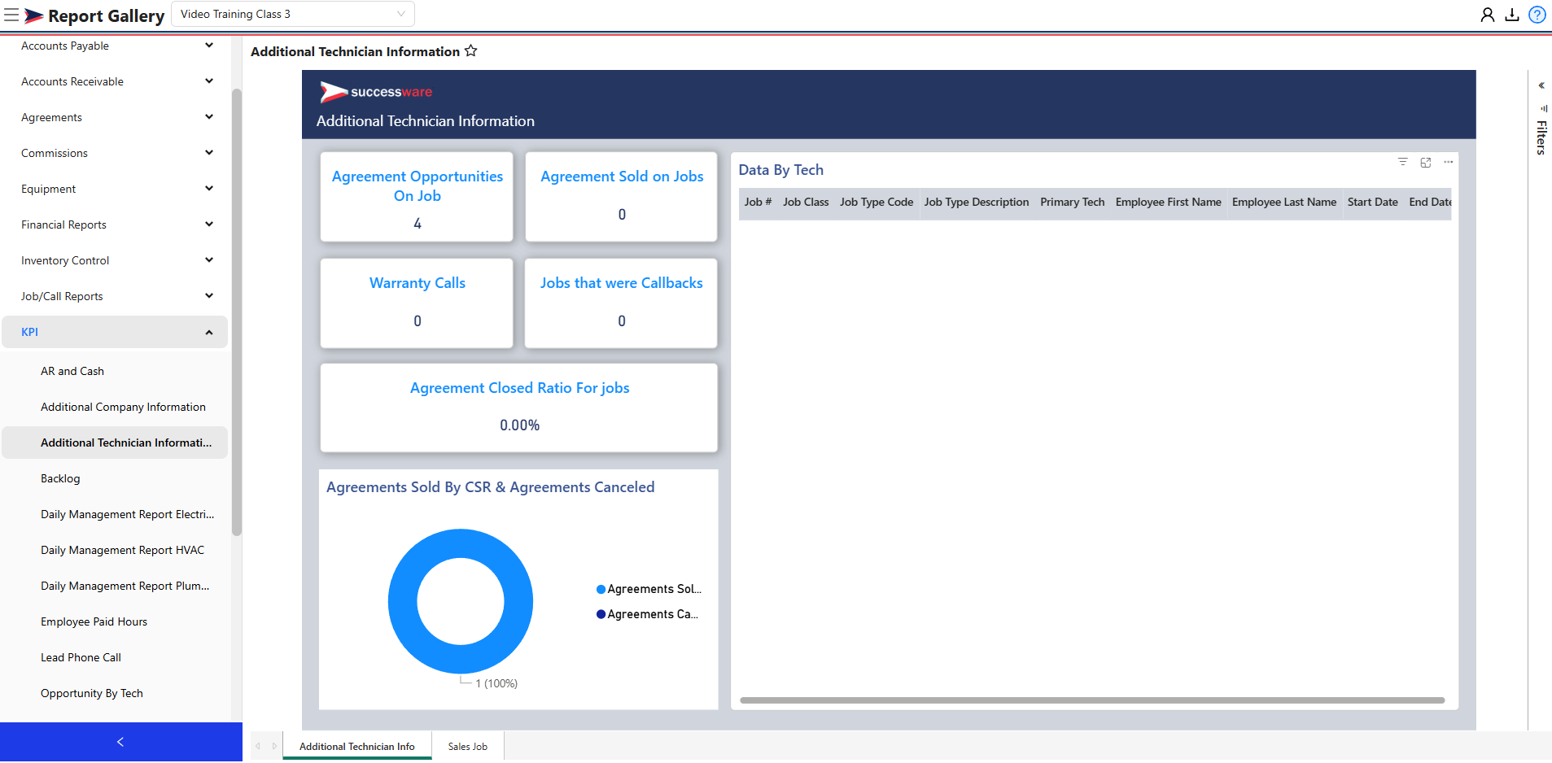Open Lead Phone Call report
Image resolution: width=1552 pixels, height=763 pixels.
coord(115,657)
